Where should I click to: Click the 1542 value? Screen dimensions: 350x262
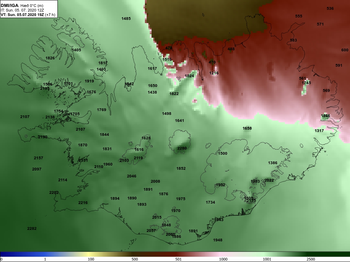129,84
